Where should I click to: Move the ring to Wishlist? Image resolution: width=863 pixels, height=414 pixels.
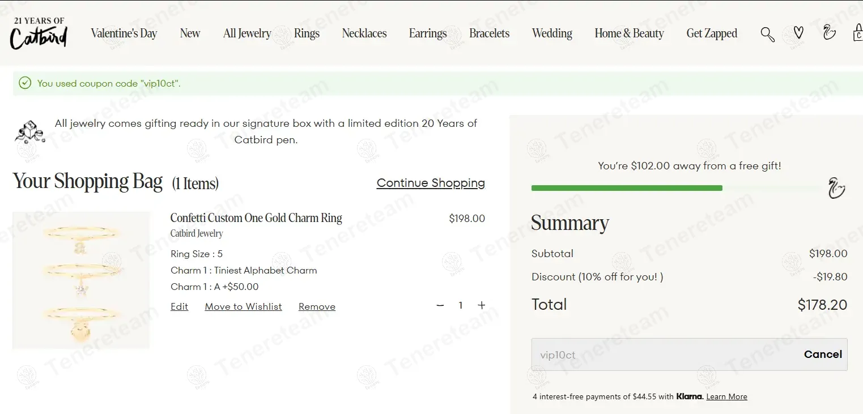tap(243, 306)
